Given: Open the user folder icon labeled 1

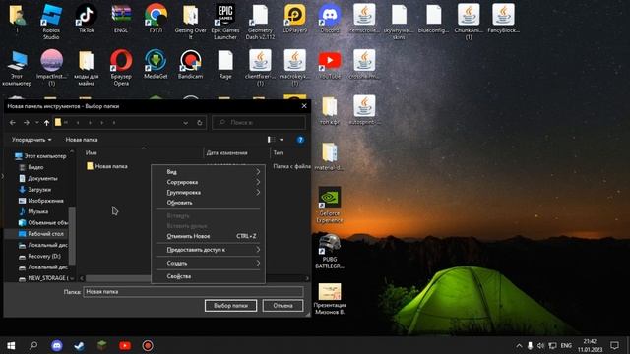Looking at the screenshot, I should (x=17, y=19).
